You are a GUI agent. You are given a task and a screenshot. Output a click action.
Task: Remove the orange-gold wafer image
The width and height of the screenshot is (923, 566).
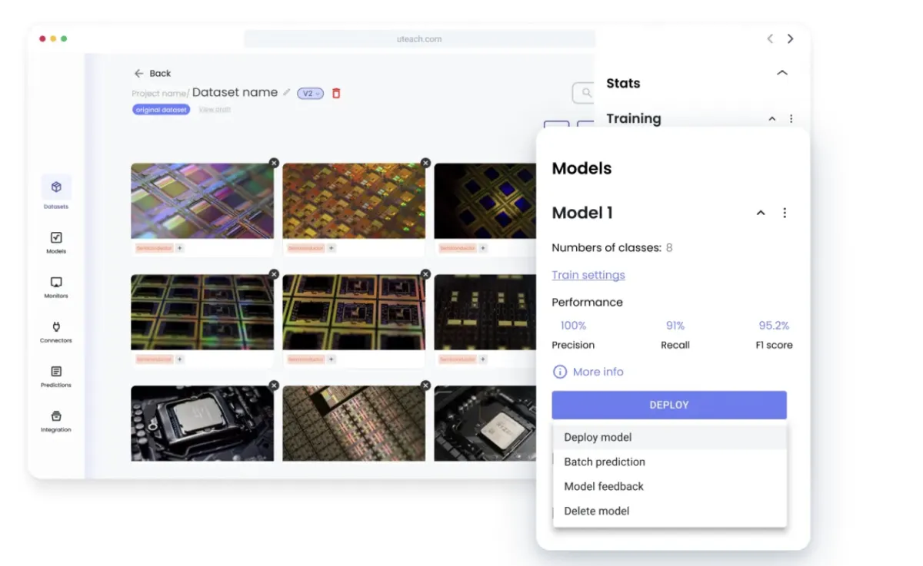(425, 163)
